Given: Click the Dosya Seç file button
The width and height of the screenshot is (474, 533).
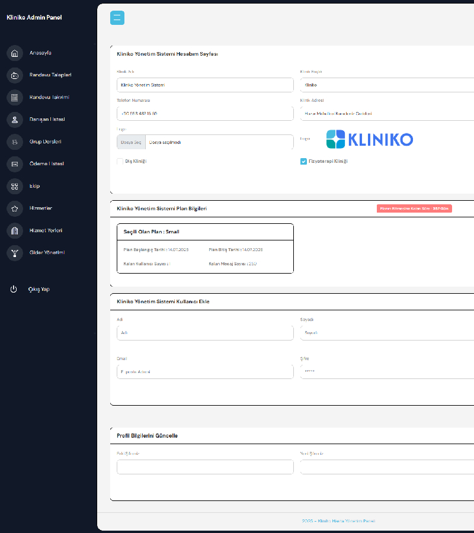Looking at the screenshot, I should coord(132,142).
